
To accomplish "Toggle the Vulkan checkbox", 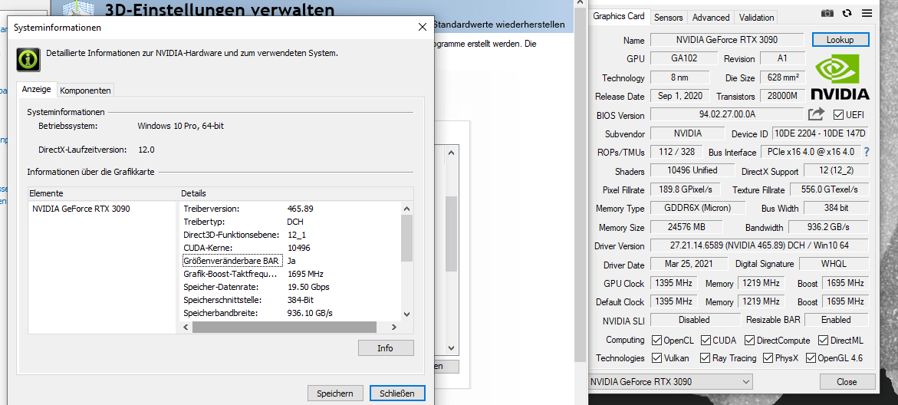I will pyautogui.click(x=656, y=358).
